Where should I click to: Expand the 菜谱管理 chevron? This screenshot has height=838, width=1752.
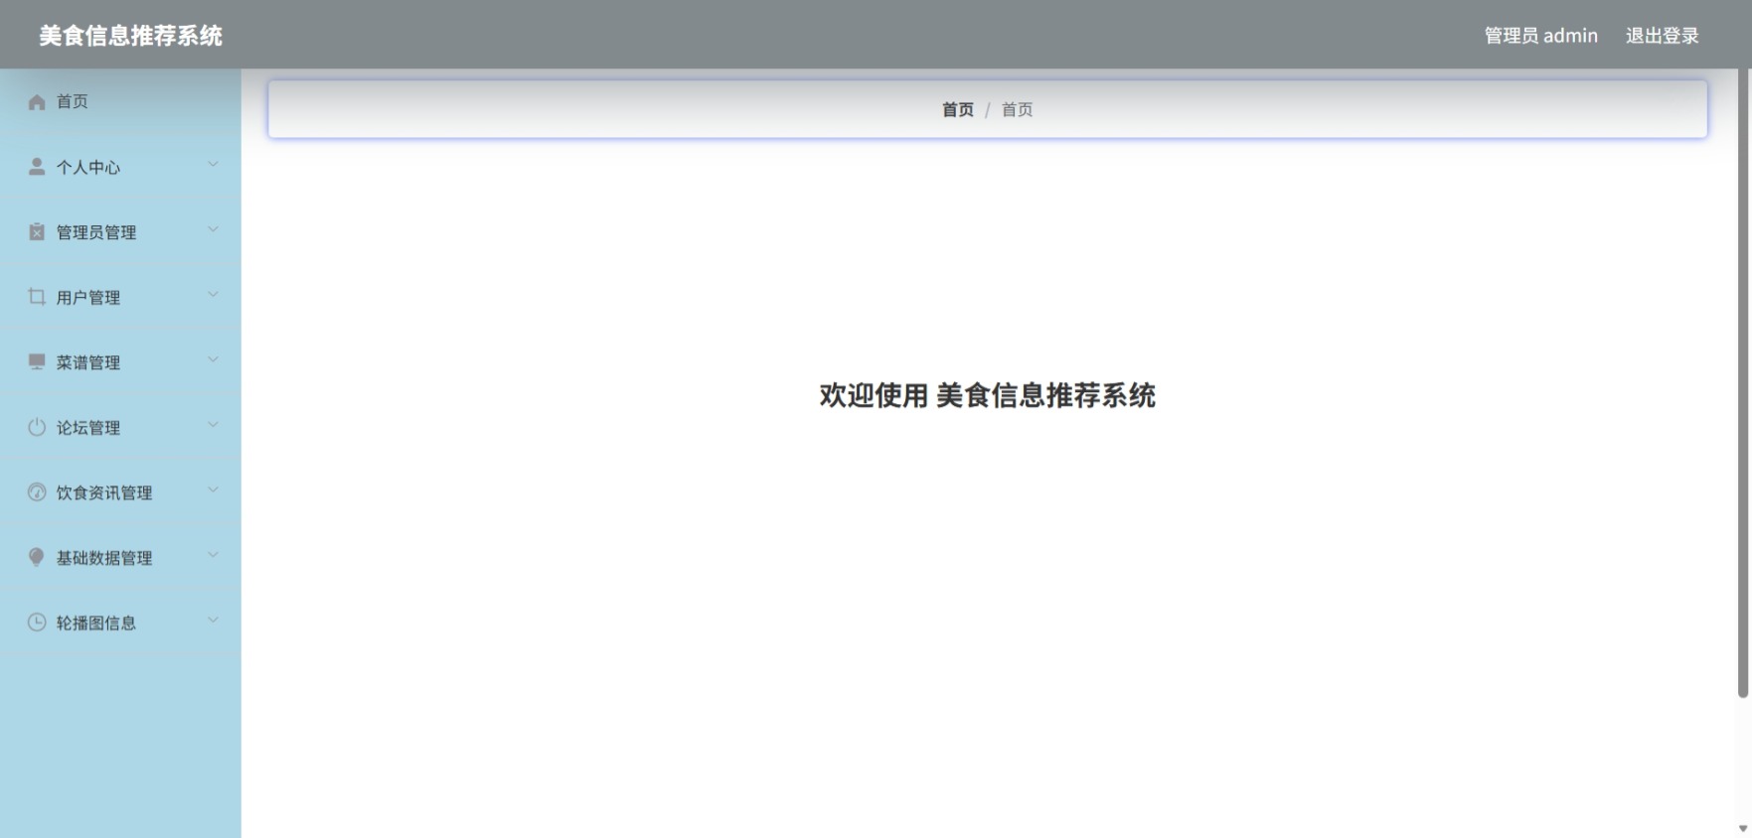pyautogui.click(x=213, y=360)
